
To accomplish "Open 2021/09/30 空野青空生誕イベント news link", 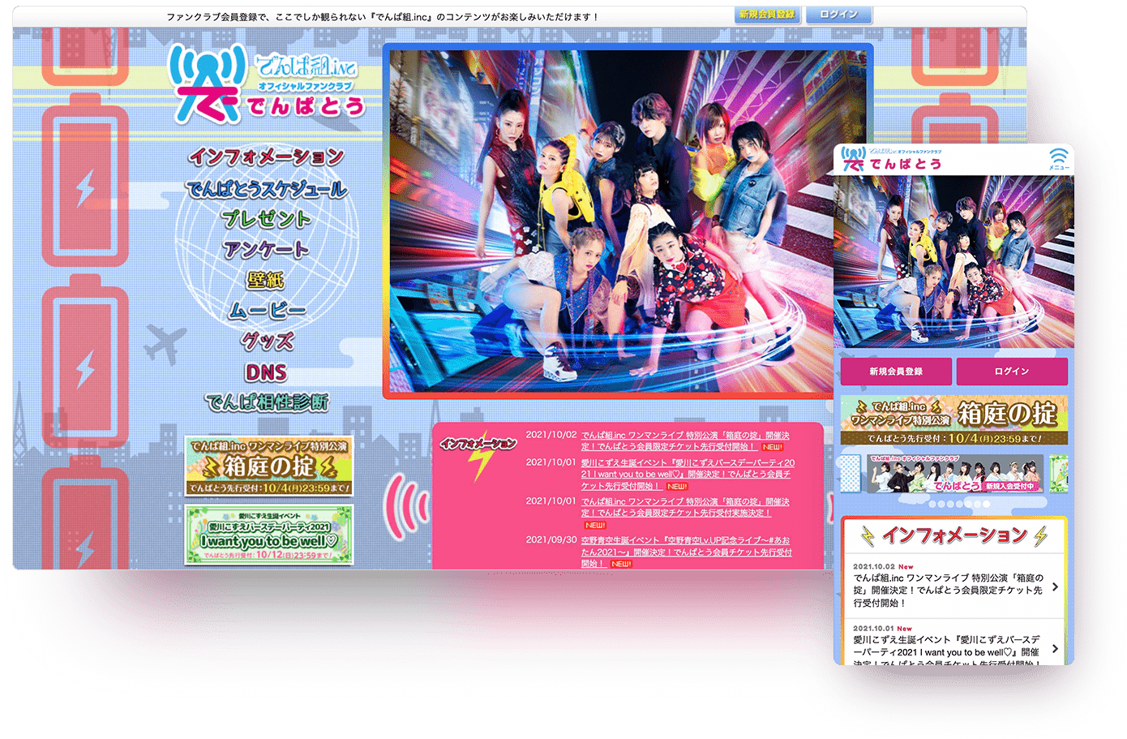I will pos(686,552).
